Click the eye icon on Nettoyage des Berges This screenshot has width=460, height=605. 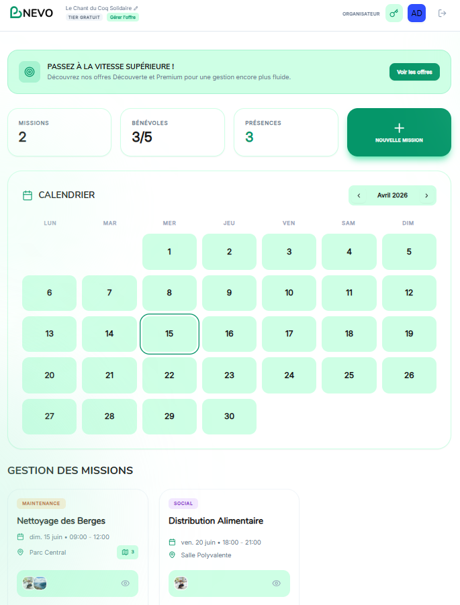point(125,584)
